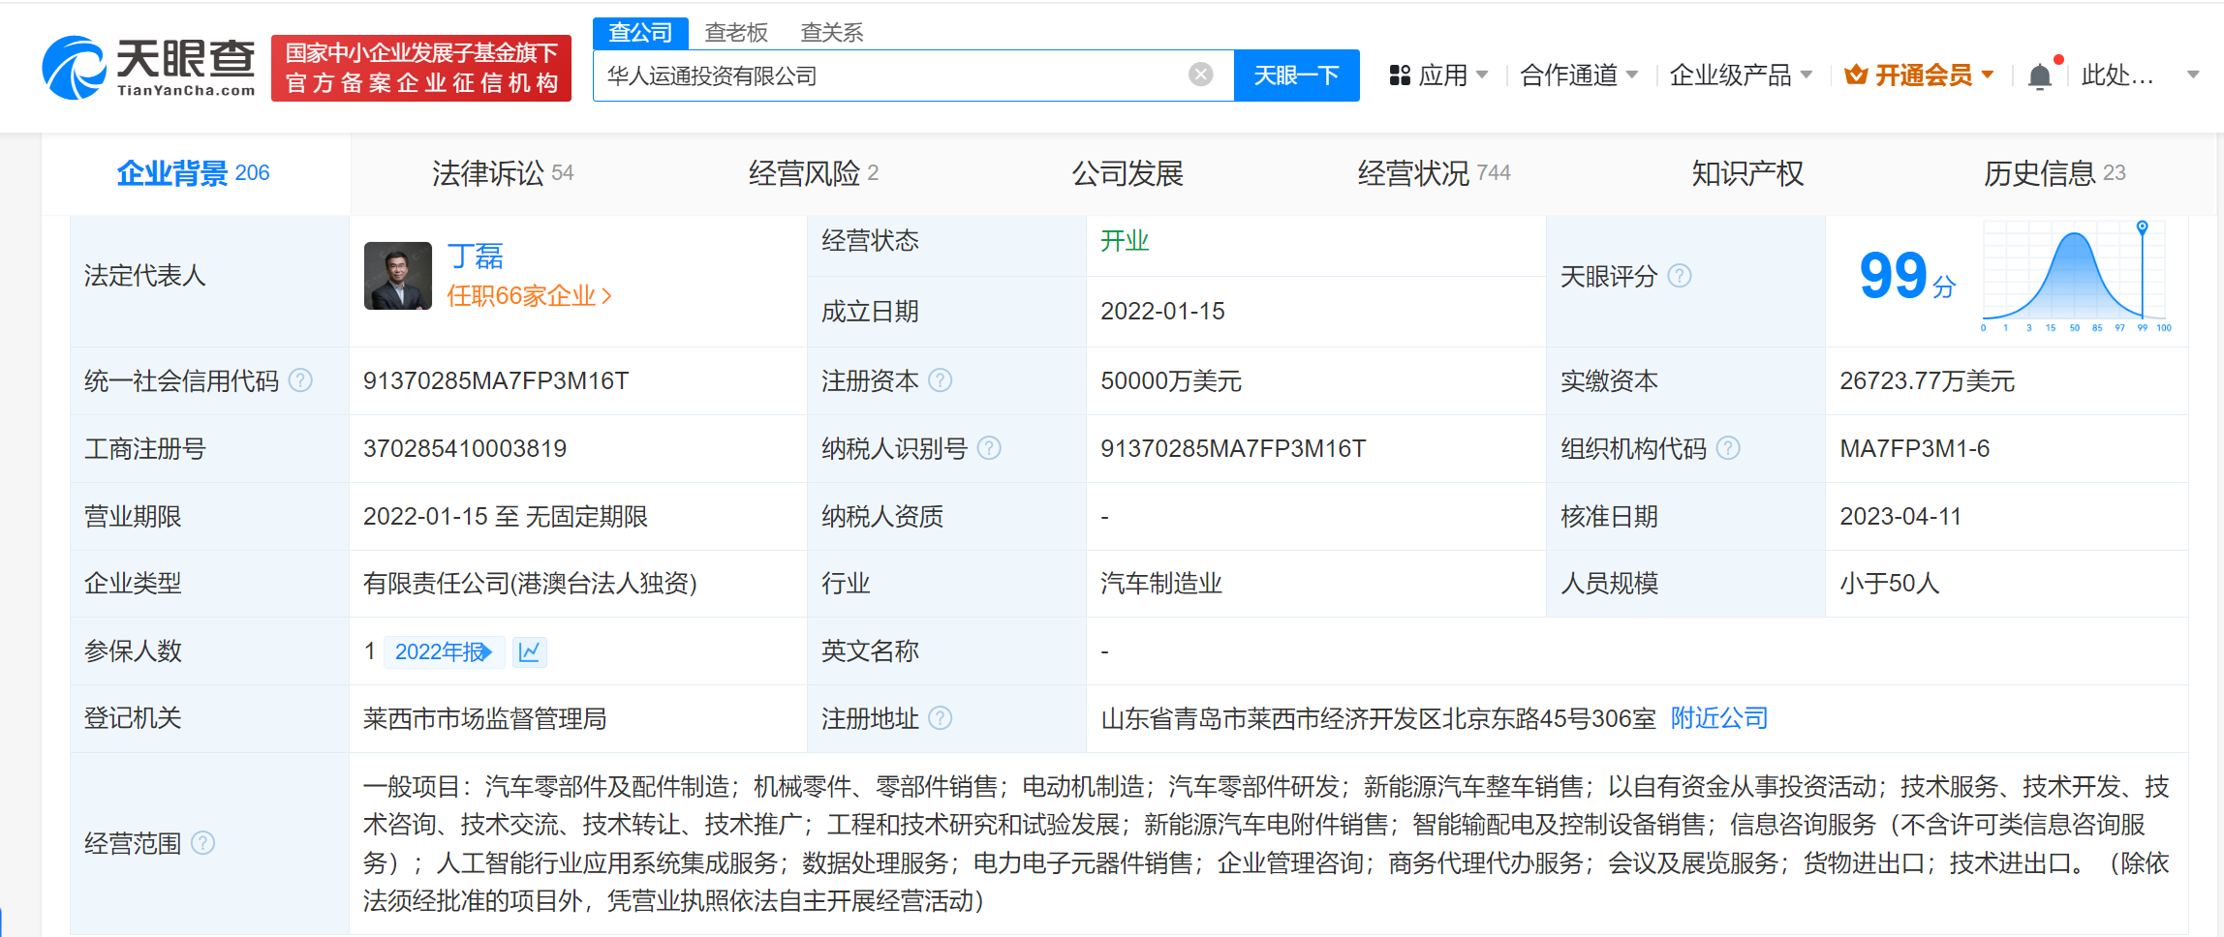
Task: Open 丁磊's profile link
Action: tap(475, 257)
